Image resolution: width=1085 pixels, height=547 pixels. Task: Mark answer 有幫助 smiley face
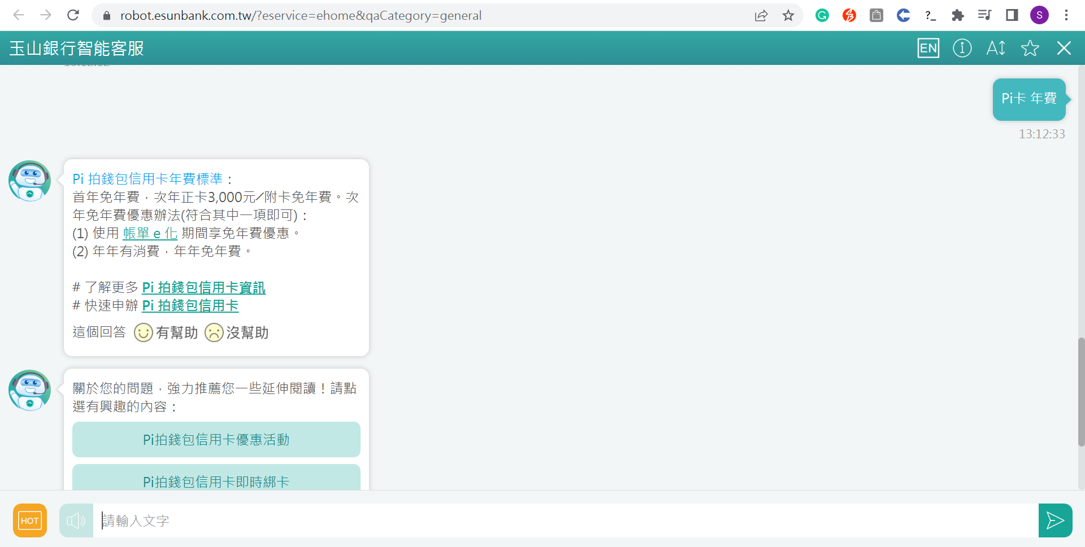[143, 332]
